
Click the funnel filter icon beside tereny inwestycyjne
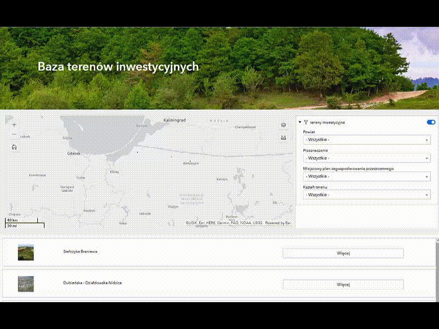coord(306,122)
